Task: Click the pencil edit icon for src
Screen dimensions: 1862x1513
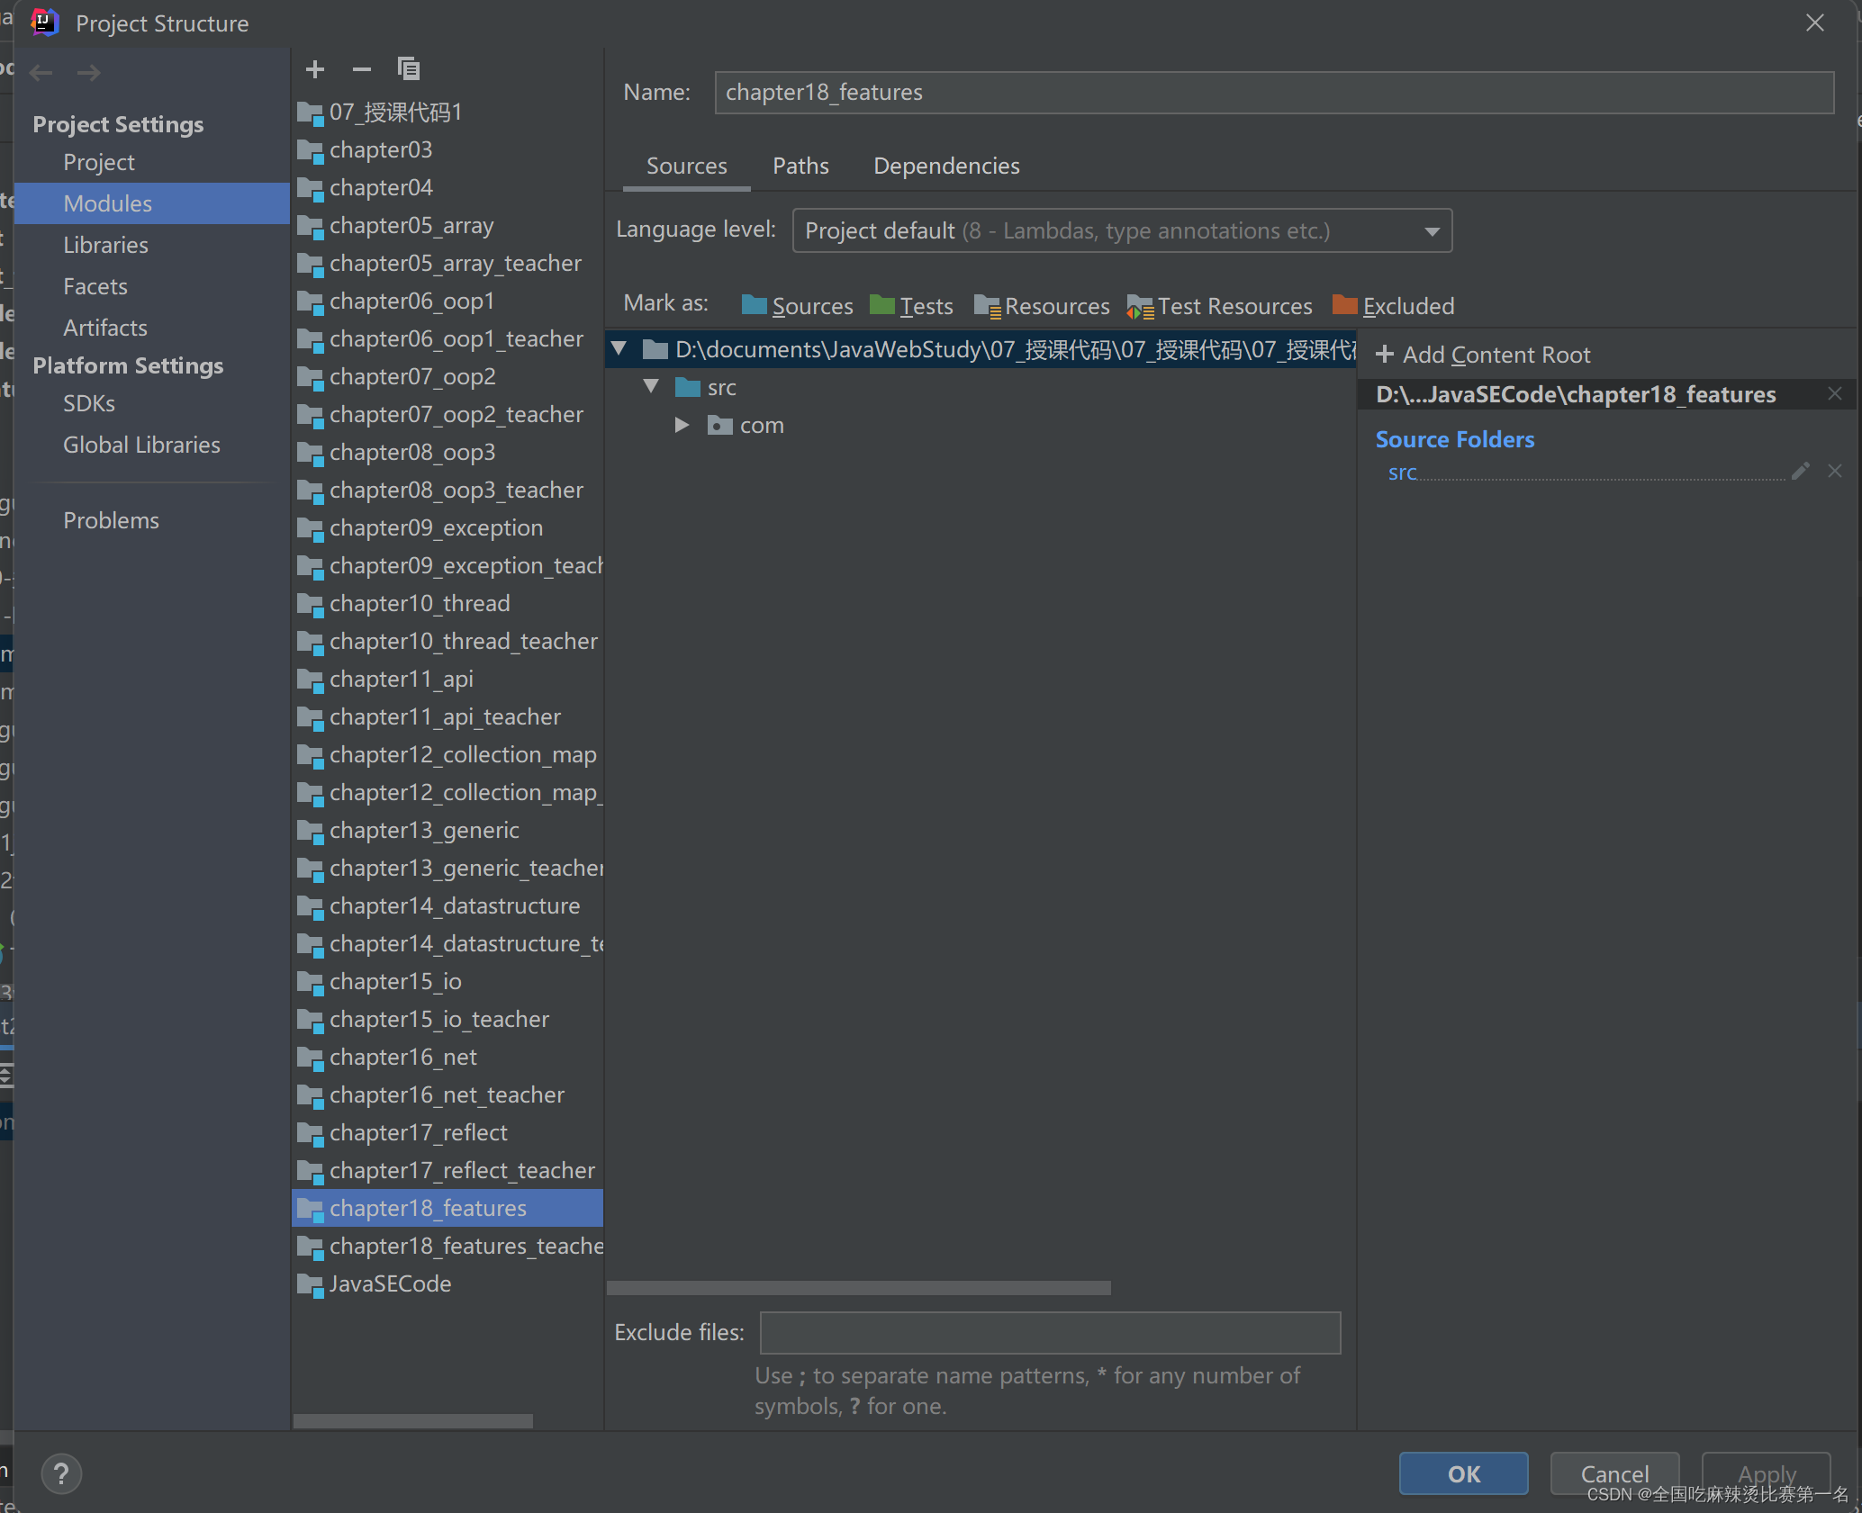Action: pos(1800,472)
